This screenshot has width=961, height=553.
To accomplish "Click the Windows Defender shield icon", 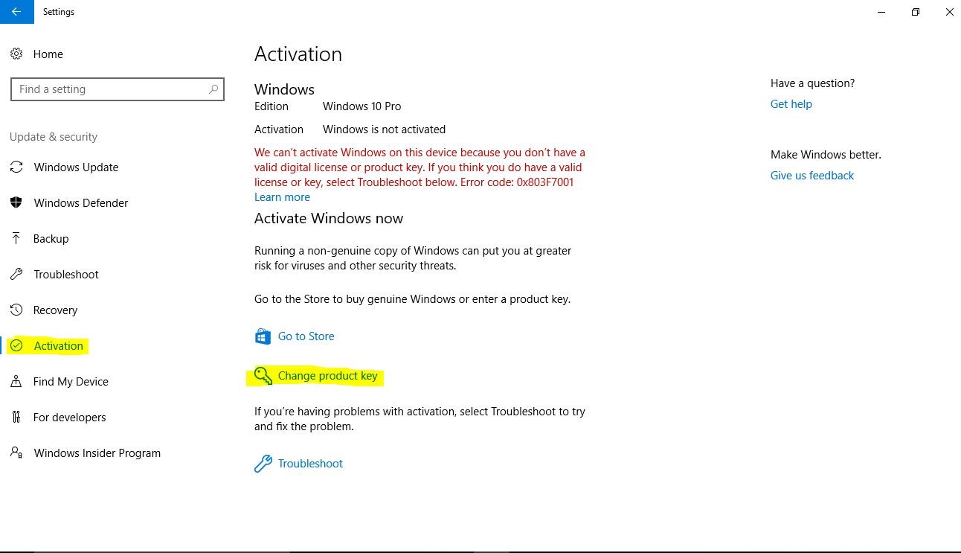I will 16,203.
